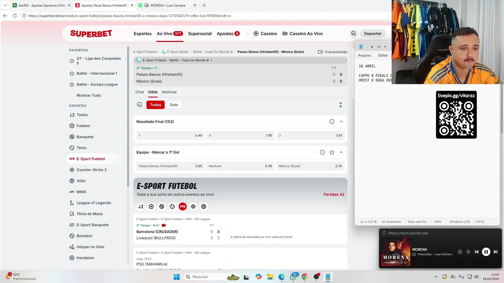This screenshot has height=283, width=504.
Task: Open Editar menu in Notepad
Action: [383, 55]
